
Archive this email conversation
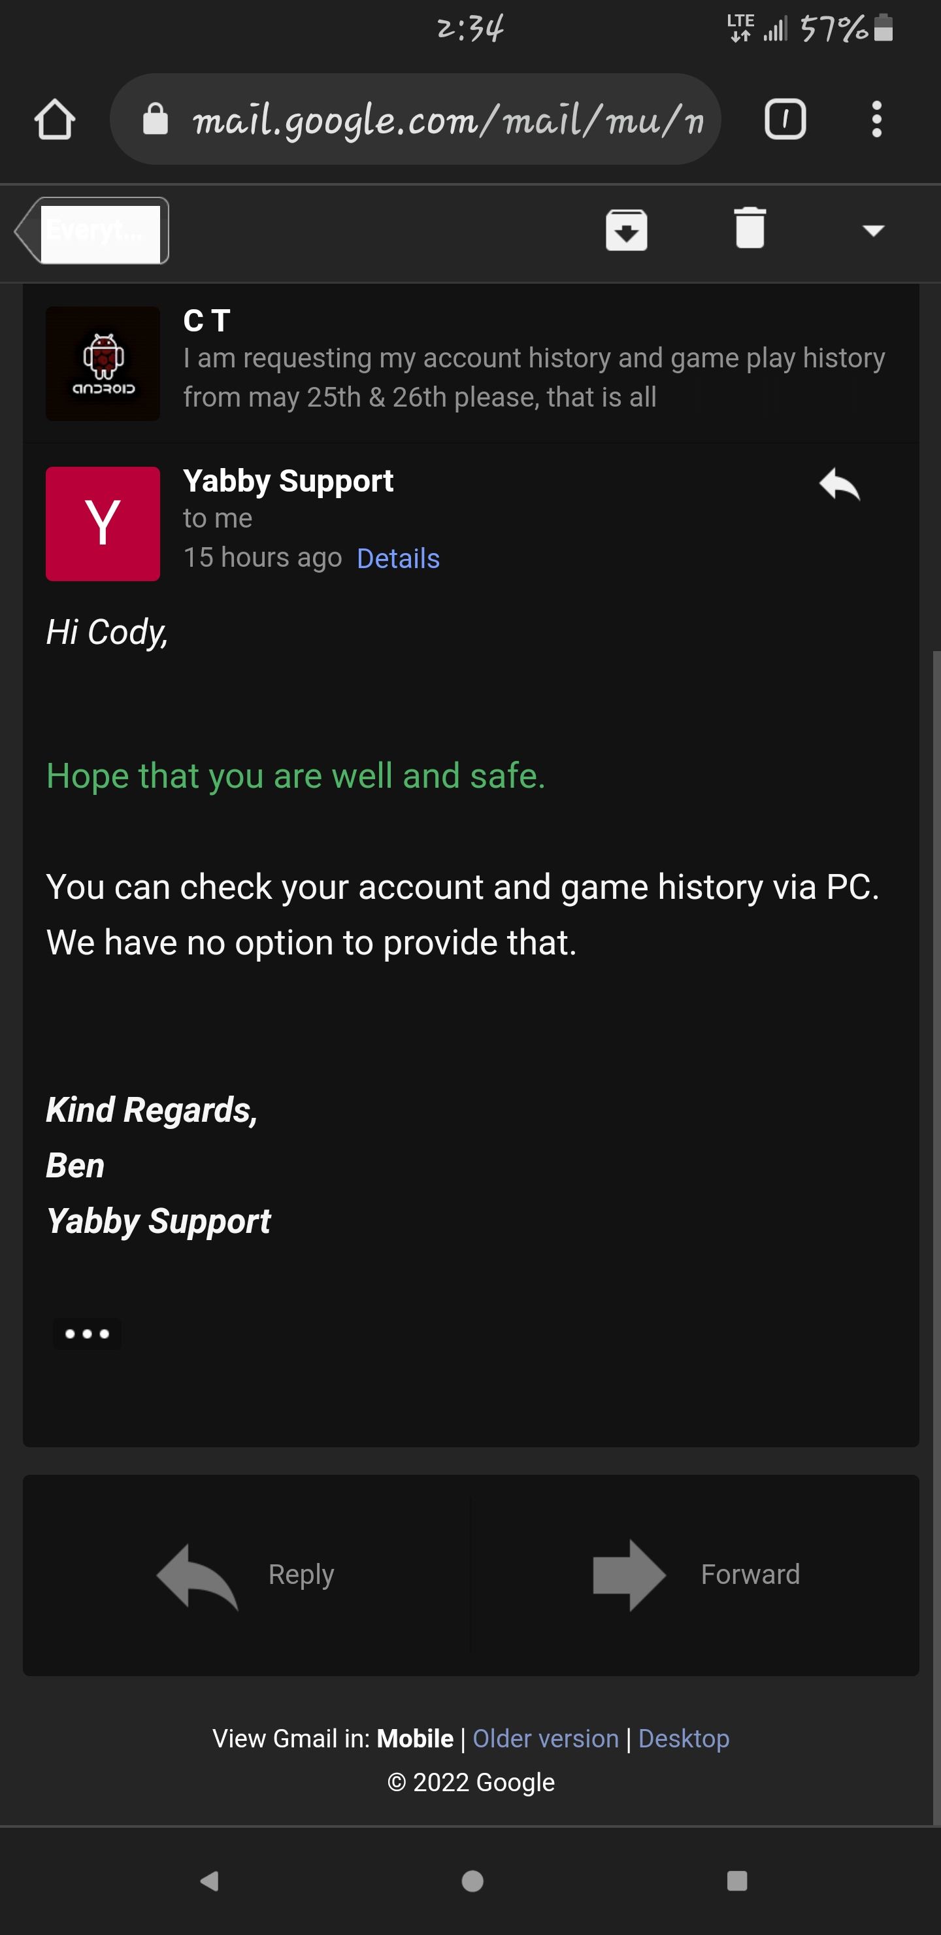[x=626, y=230]
